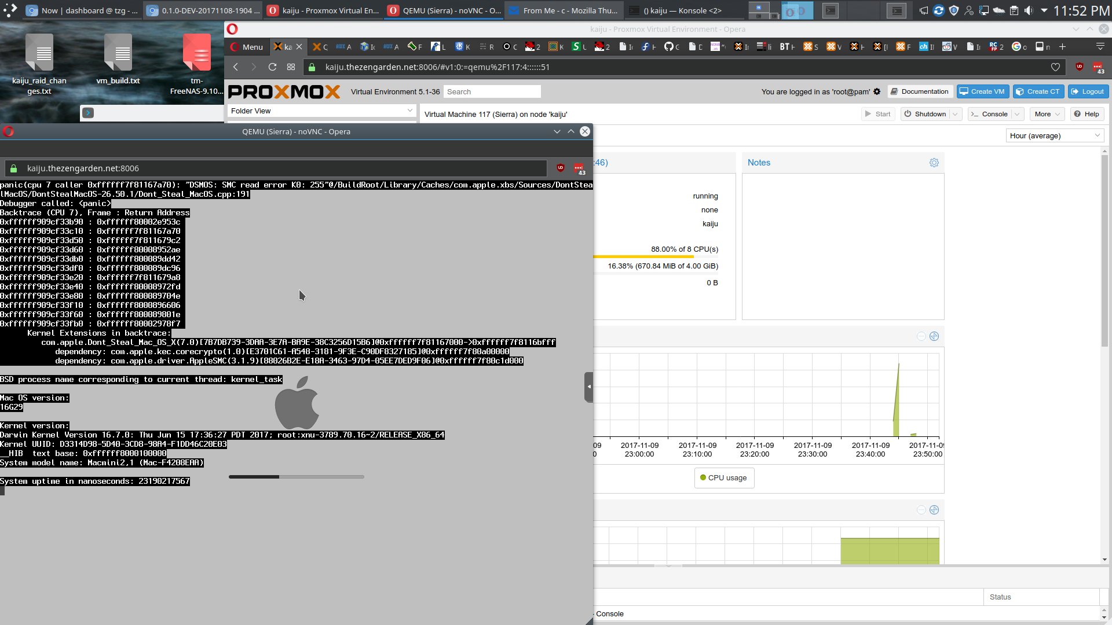Screen dimensions: 1112x625
Task: Switch to the GitHub tab
Action: 672,47
